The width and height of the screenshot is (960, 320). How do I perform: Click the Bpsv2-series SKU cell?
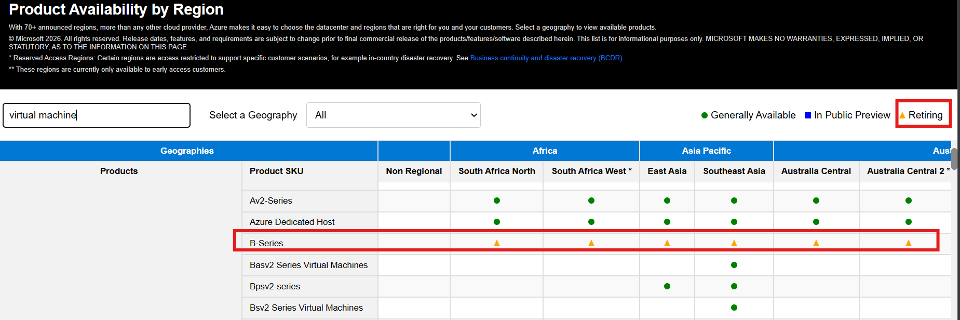point(310,286)
